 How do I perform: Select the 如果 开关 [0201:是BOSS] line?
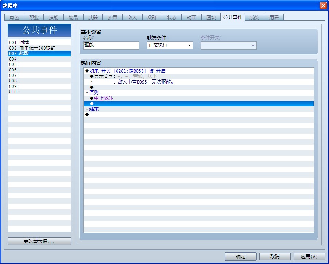click(x=199, y=71)
